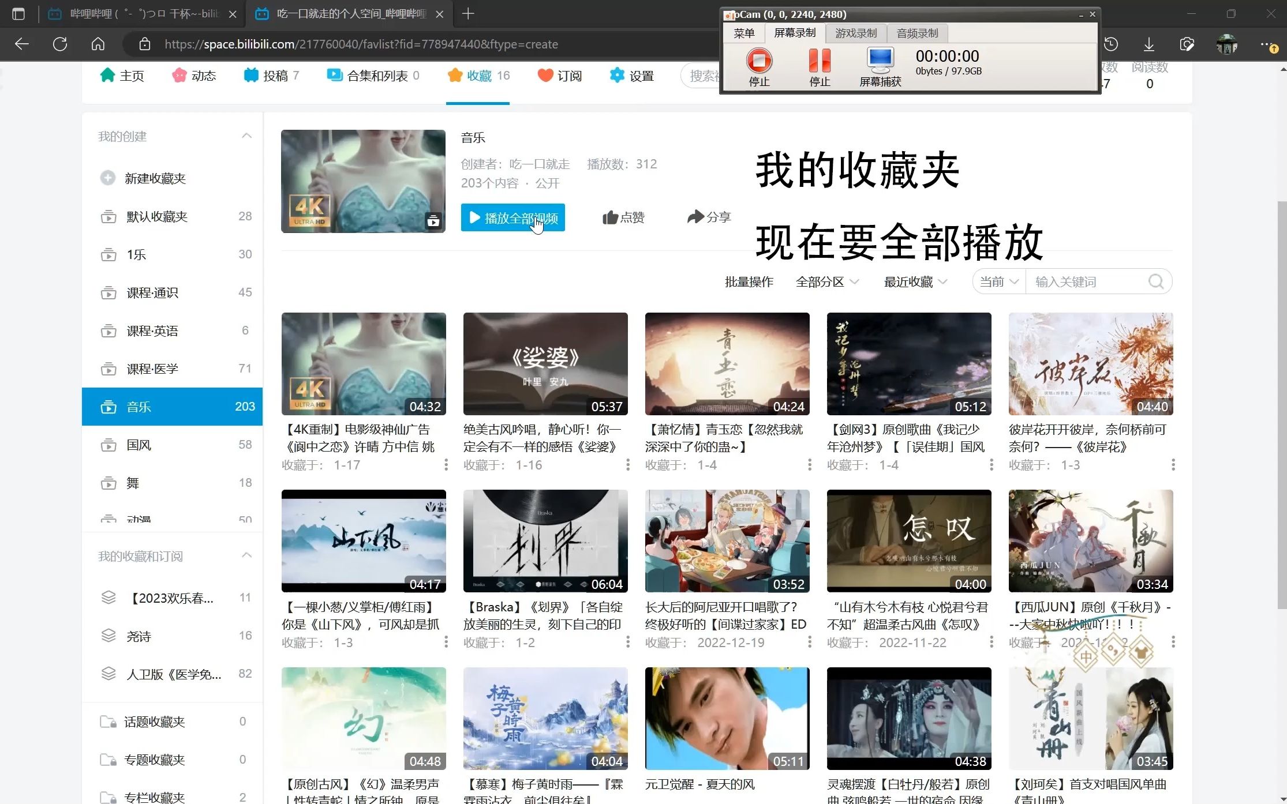Viewport: 1287px width, 804px height.
Task: Open the 投稿 tab
Action: [271, 76]
